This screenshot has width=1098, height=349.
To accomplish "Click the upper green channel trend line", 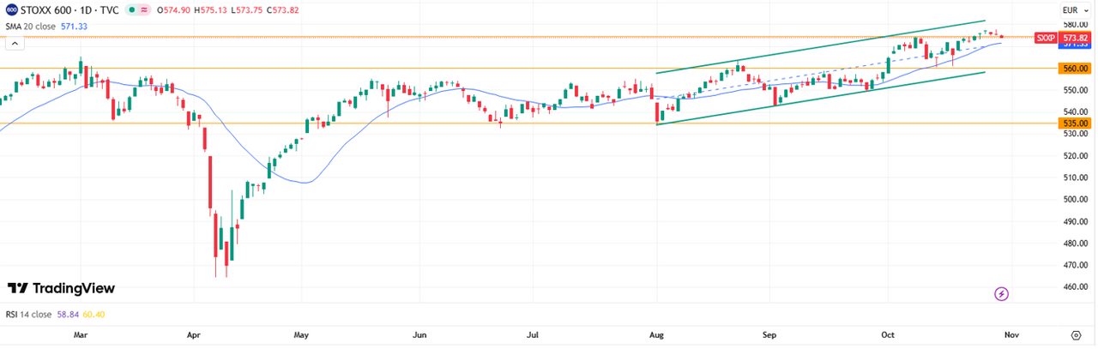I will [815, 48].
